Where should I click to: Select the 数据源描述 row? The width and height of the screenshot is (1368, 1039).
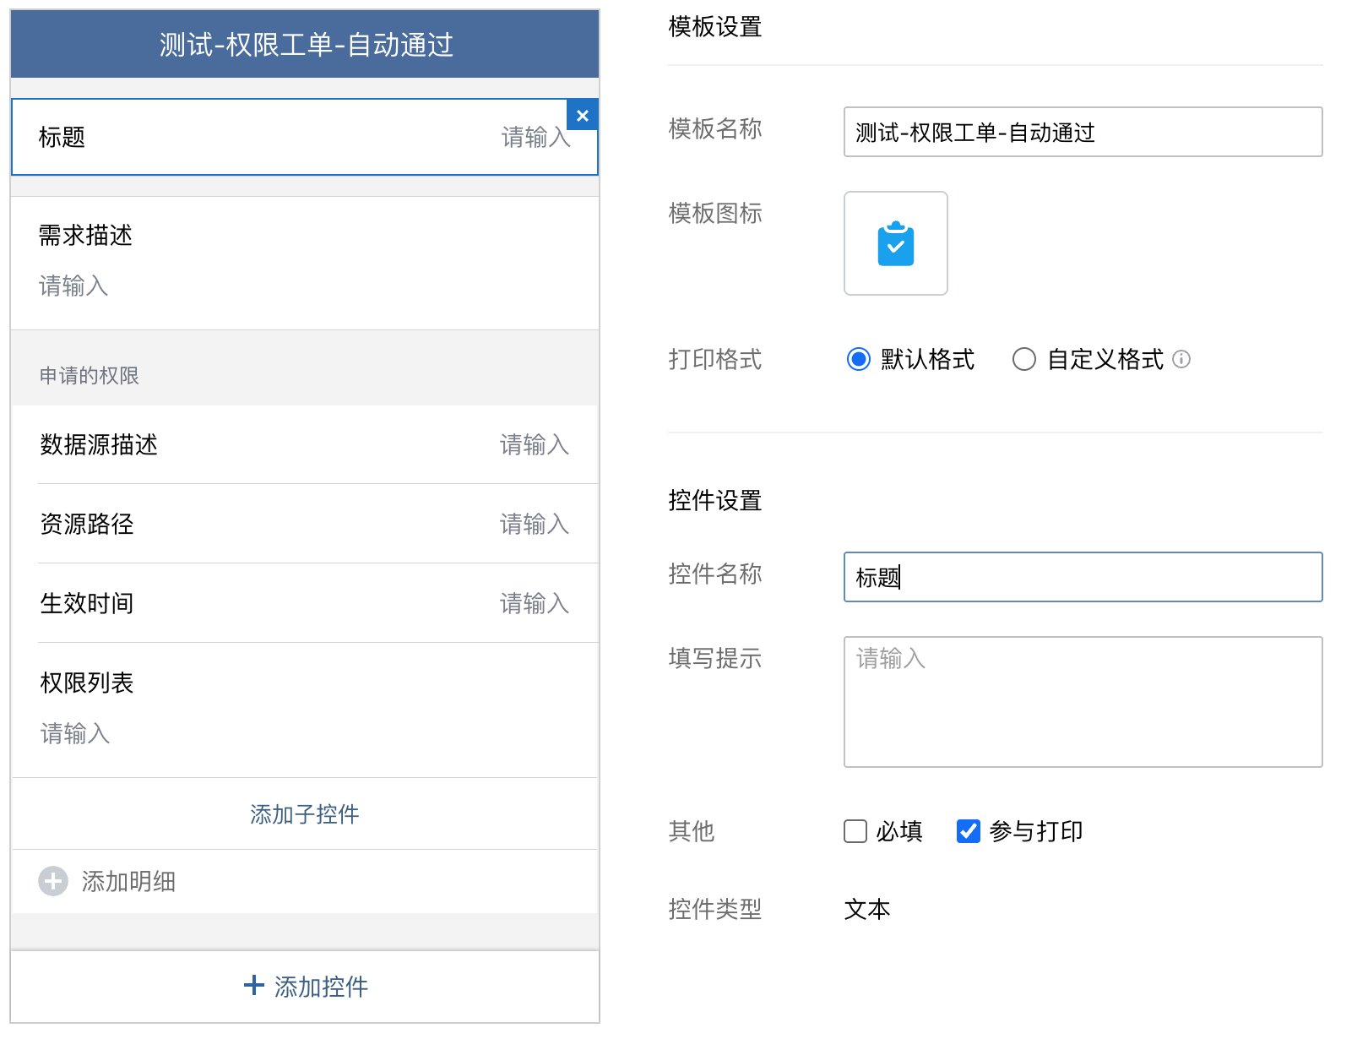point(304,445)
